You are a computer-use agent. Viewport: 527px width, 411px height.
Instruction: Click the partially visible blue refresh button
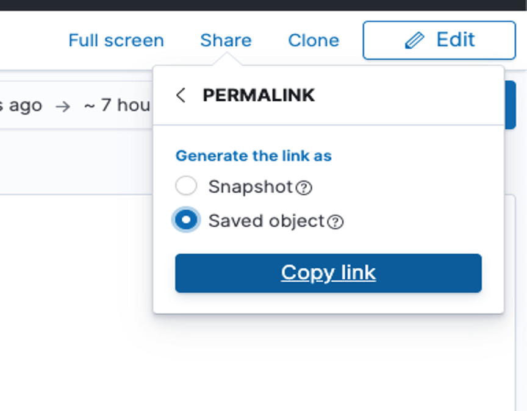[510, 104]
